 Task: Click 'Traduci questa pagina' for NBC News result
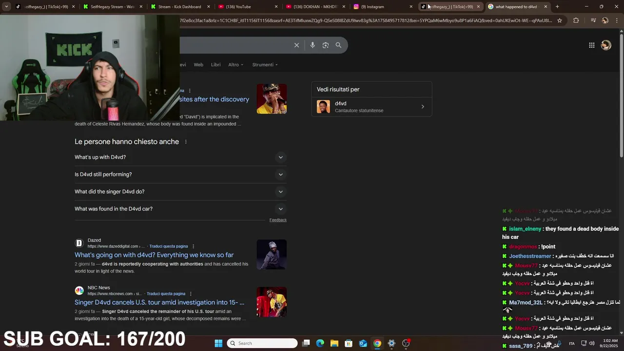pyautogui.click(x=166, y=294)
